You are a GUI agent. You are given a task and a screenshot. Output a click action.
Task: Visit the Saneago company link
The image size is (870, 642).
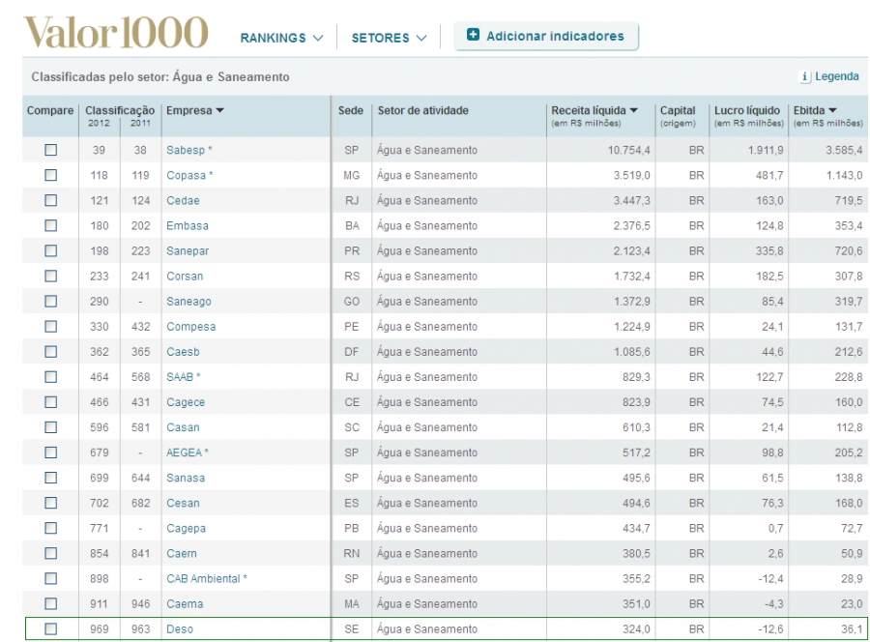(x=188, y=302)
